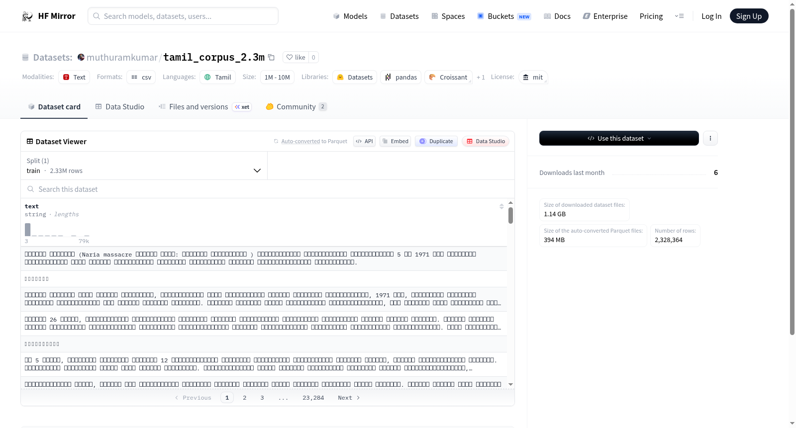Screen dimensions: 796x428
Task: Open the Use this dataset dropdown
Action: coord(619,138)
